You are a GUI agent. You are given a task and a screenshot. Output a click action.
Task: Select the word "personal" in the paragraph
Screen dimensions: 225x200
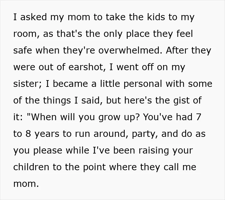pyautogui.click(x=143, y=84)
